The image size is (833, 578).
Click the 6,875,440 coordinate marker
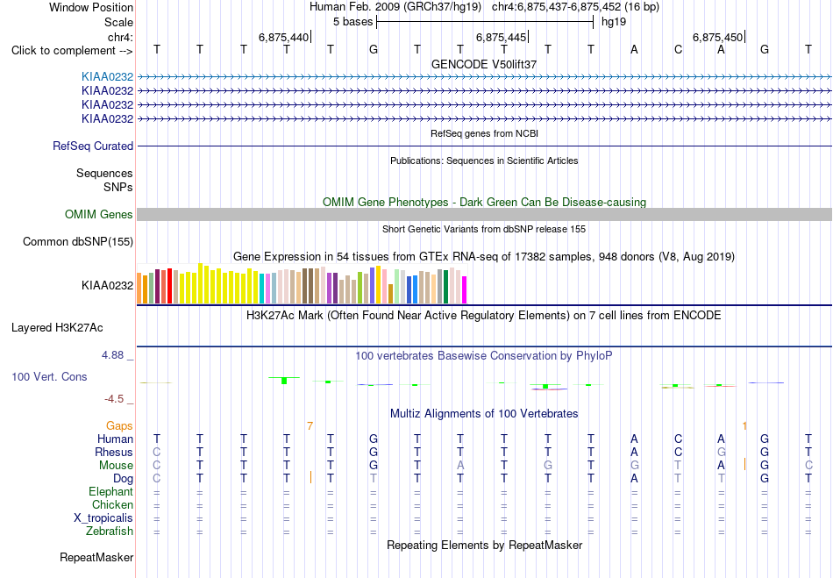pos(284,37)
